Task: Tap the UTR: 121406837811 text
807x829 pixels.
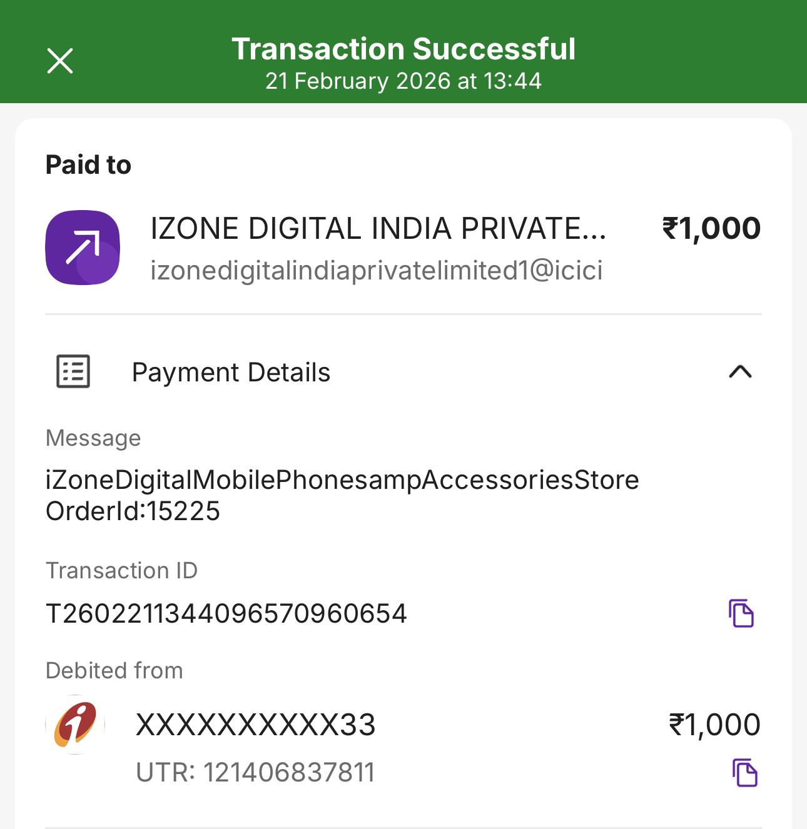Action: [255, 773]
